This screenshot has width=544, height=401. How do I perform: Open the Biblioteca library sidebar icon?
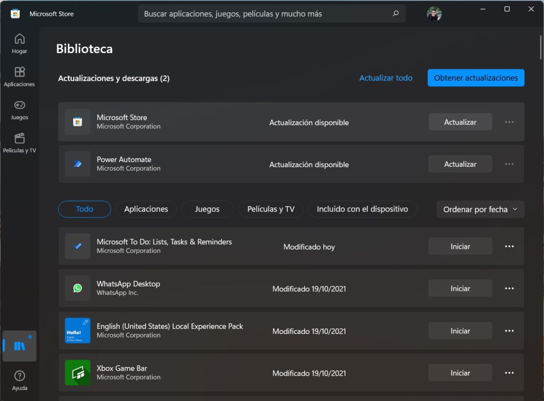point(19,346)
